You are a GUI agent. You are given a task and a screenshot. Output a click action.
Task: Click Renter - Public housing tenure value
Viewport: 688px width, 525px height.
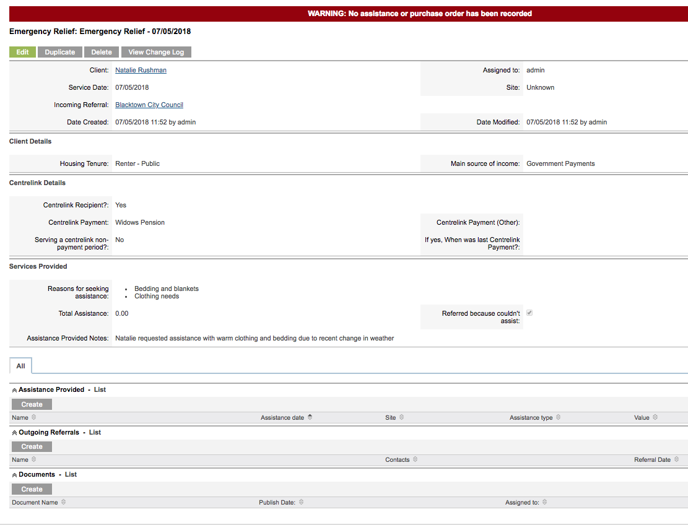[x=137, y=163]
